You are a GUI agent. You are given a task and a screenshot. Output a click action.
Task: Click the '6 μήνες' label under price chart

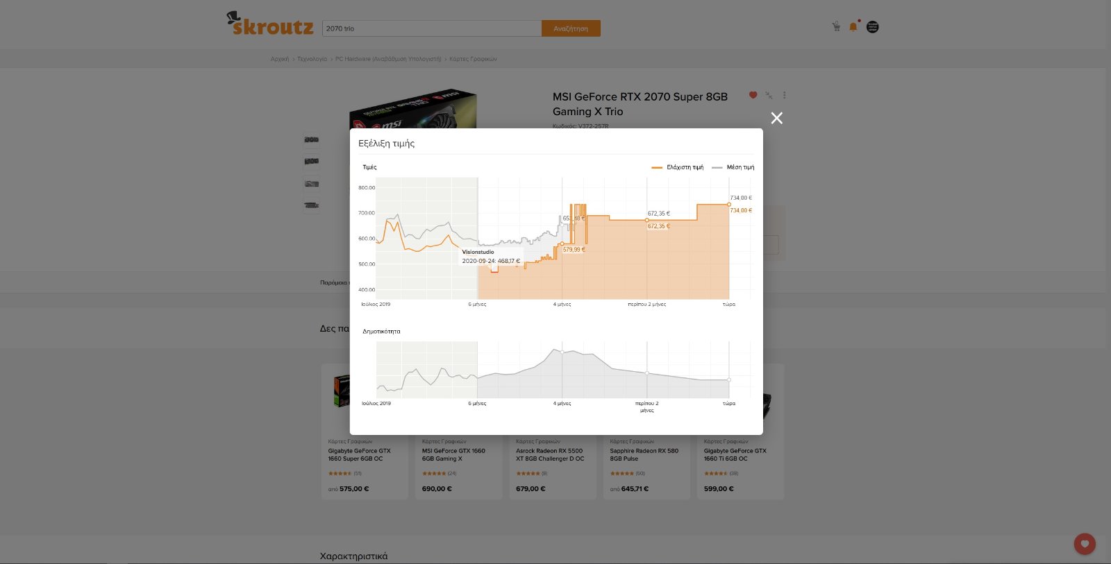click(477, 305)
